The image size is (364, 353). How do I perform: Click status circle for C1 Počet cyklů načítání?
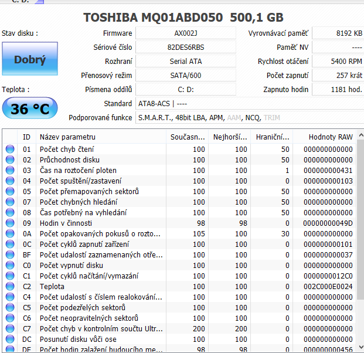tap(10, 276)
